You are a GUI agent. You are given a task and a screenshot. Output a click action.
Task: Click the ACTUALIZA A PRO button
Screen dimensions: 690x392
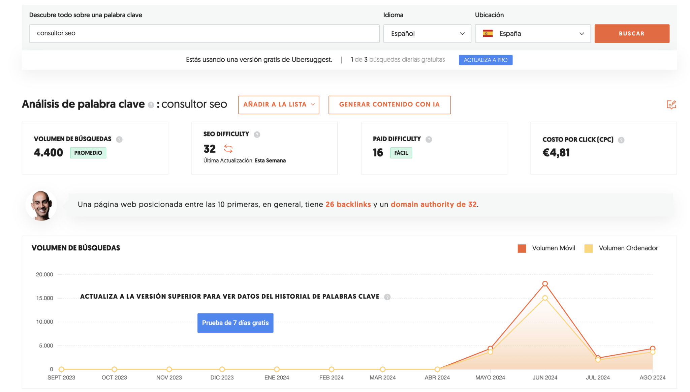pyautogui.click(x=485, y=60)
